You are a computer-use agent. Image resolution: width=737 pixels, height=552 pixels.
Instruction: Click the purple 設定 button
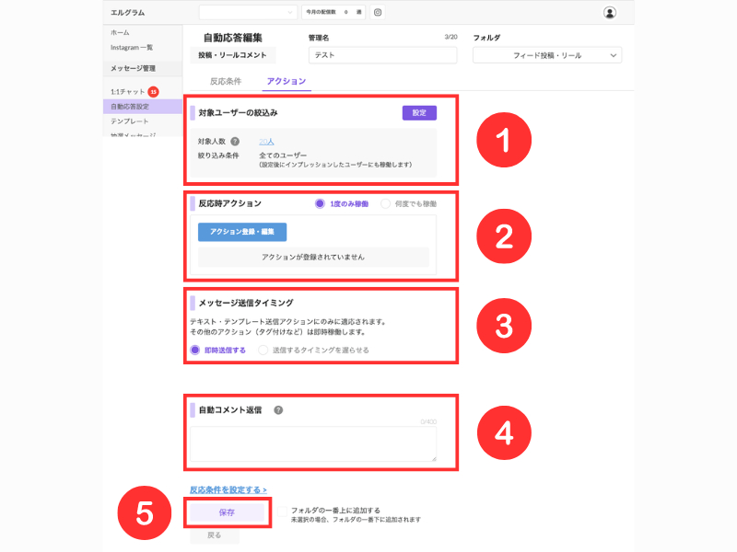click(419, 112)
